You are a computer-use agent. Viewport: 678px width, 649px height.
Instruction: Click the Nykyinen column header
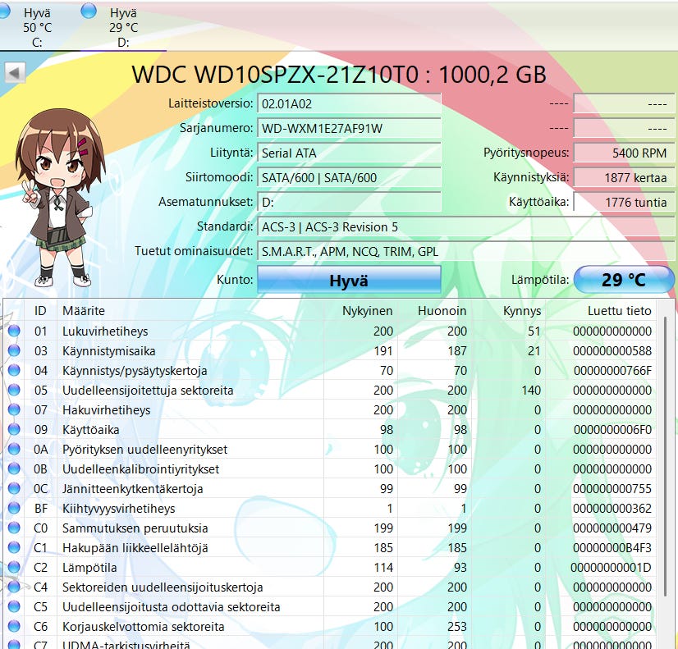pyautogui.click(x=367, y=311)
